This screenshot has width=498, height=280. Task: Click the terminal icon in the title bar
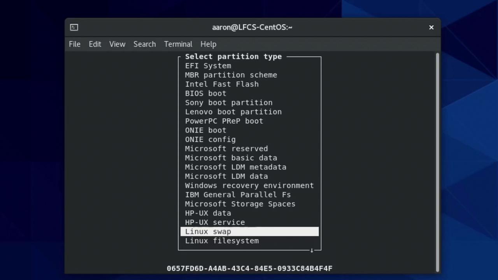[74, 27]
